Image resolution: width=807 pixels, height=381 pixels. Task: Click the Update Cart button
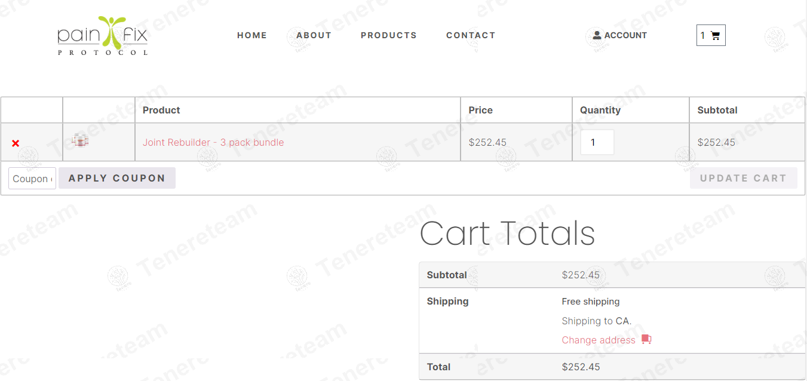743,178
